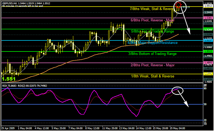Select the pink 1.4893 price tag
The height and width of the screenshot is (131, 214).
pyautogui.click(x=208, y=63)
